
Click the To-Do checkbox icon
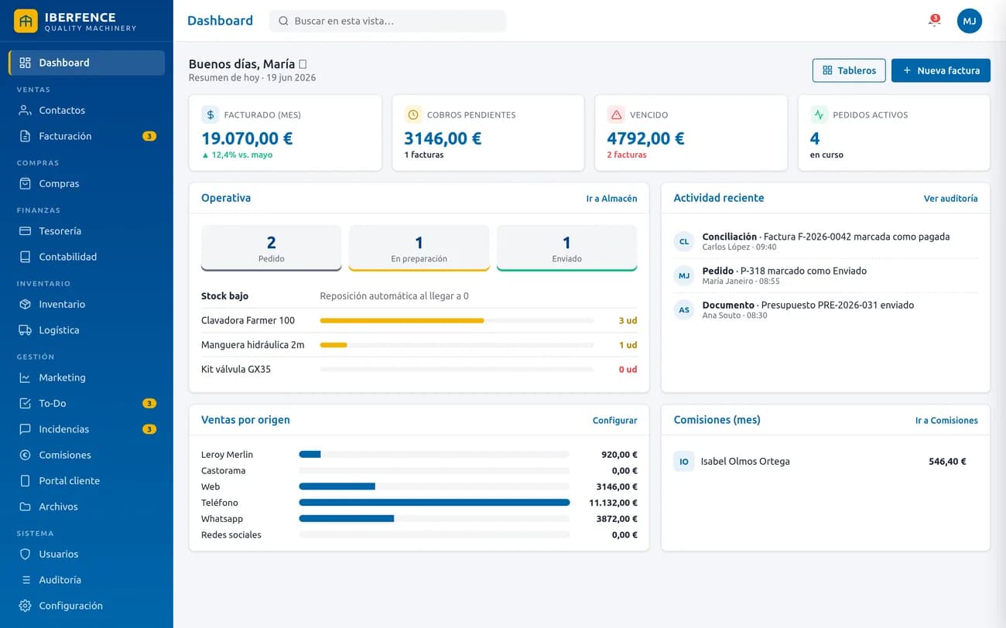[25, 404]
